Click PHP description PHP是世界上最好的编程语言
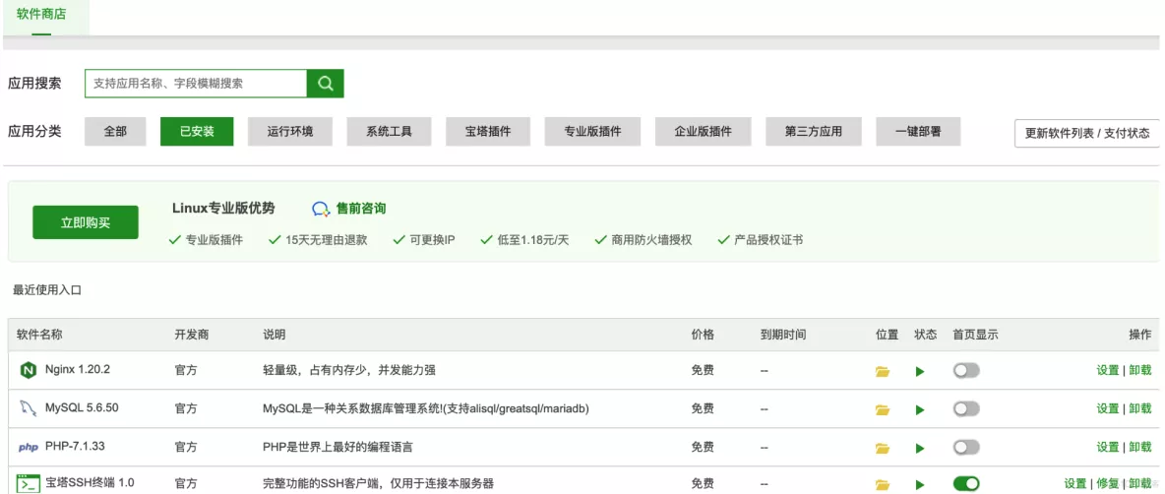 click(338, 447)
